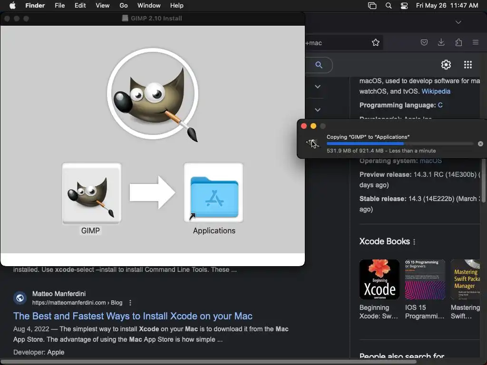The width and height of the screenshot is (487, 365).
Task: Open Xcode Books more options menu
Action: click(x=414, y=242)
